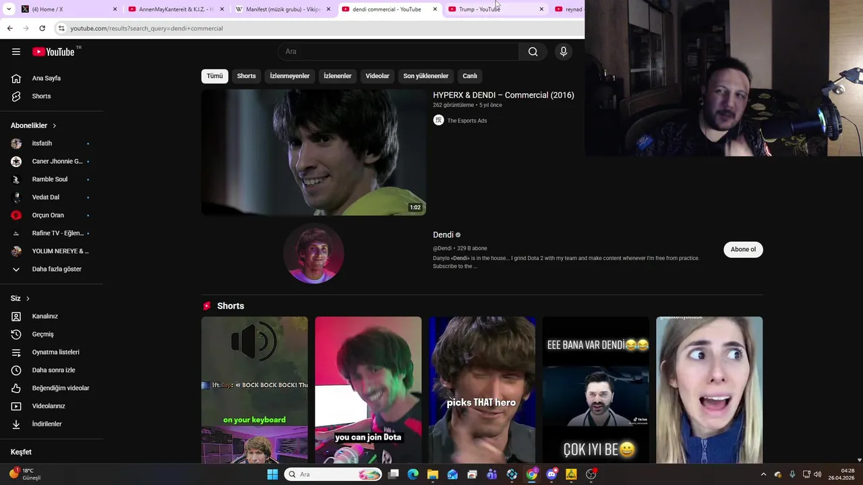Click the browser address bar URL
This screenshot has height=485, width=863.
pos(146,28)
